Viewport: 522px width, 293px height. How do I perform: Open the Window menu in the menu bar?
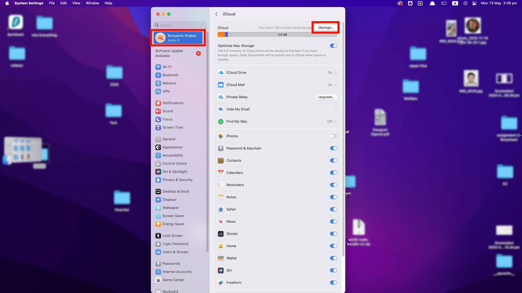92,3
